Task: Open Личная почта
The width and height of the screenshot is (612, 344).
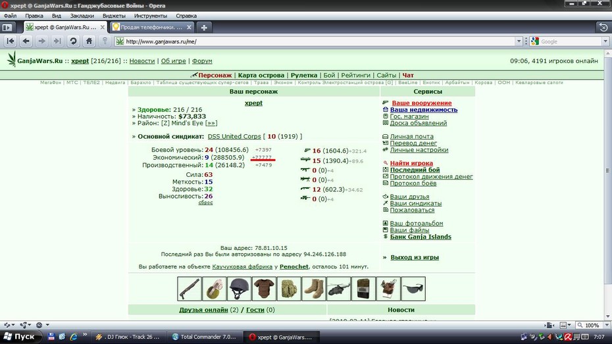Action: pos(412,137)
